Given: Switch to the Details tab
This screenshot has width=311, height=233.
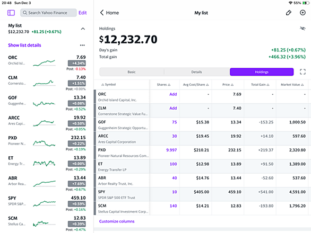Looking at the screenshot, I should [x=196, y=72].
